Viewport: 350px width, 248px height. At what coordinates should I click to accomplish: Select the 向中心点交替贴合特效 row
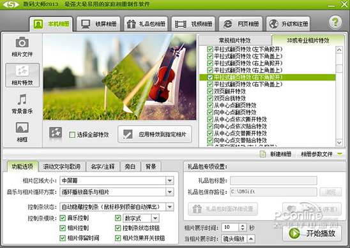[268, 140]
